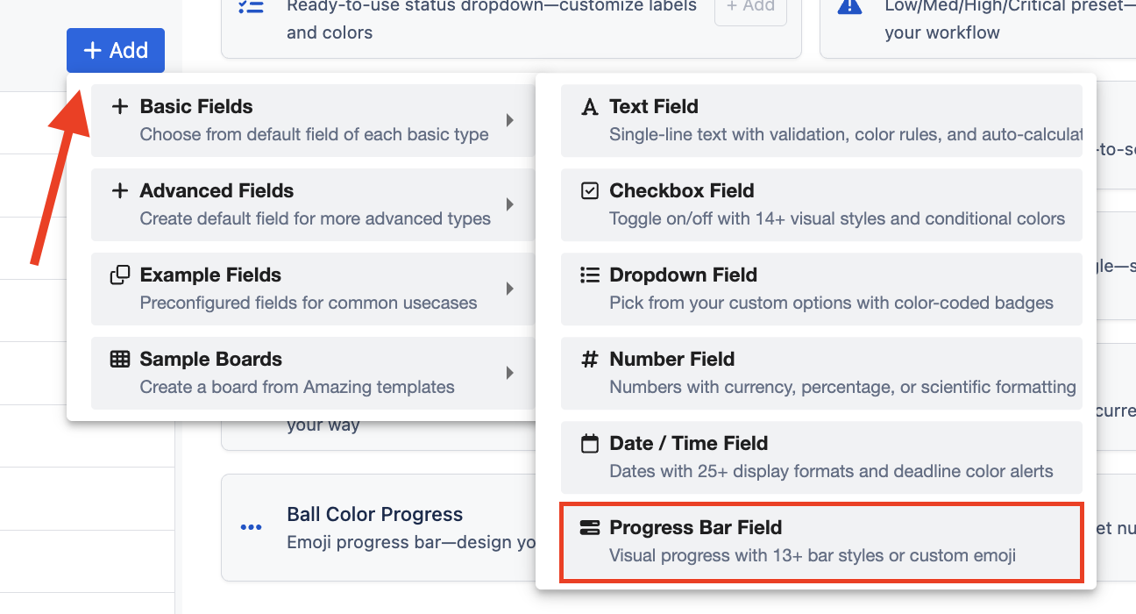The width and height of the screenshot is (1136, 614).
Task: Click the Date / Time calendar icon
Action: tap(590, 443)
